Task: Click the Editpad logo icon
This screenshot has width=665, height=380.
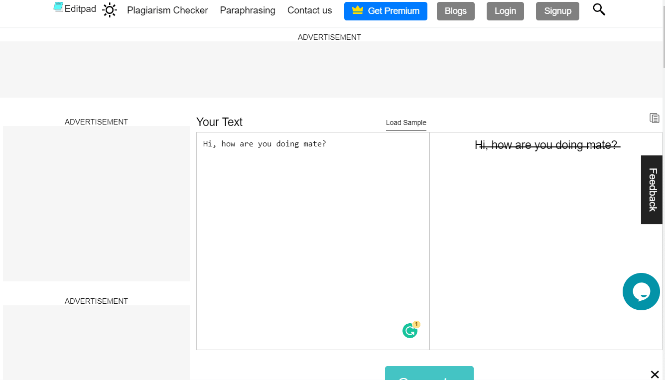Action: [x=59, y=7]
